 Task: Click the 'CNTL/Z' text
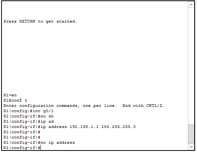pos(155,106)
